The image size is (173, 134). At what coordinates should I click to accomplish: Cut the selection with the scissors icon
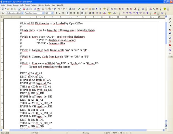[43, 9]
